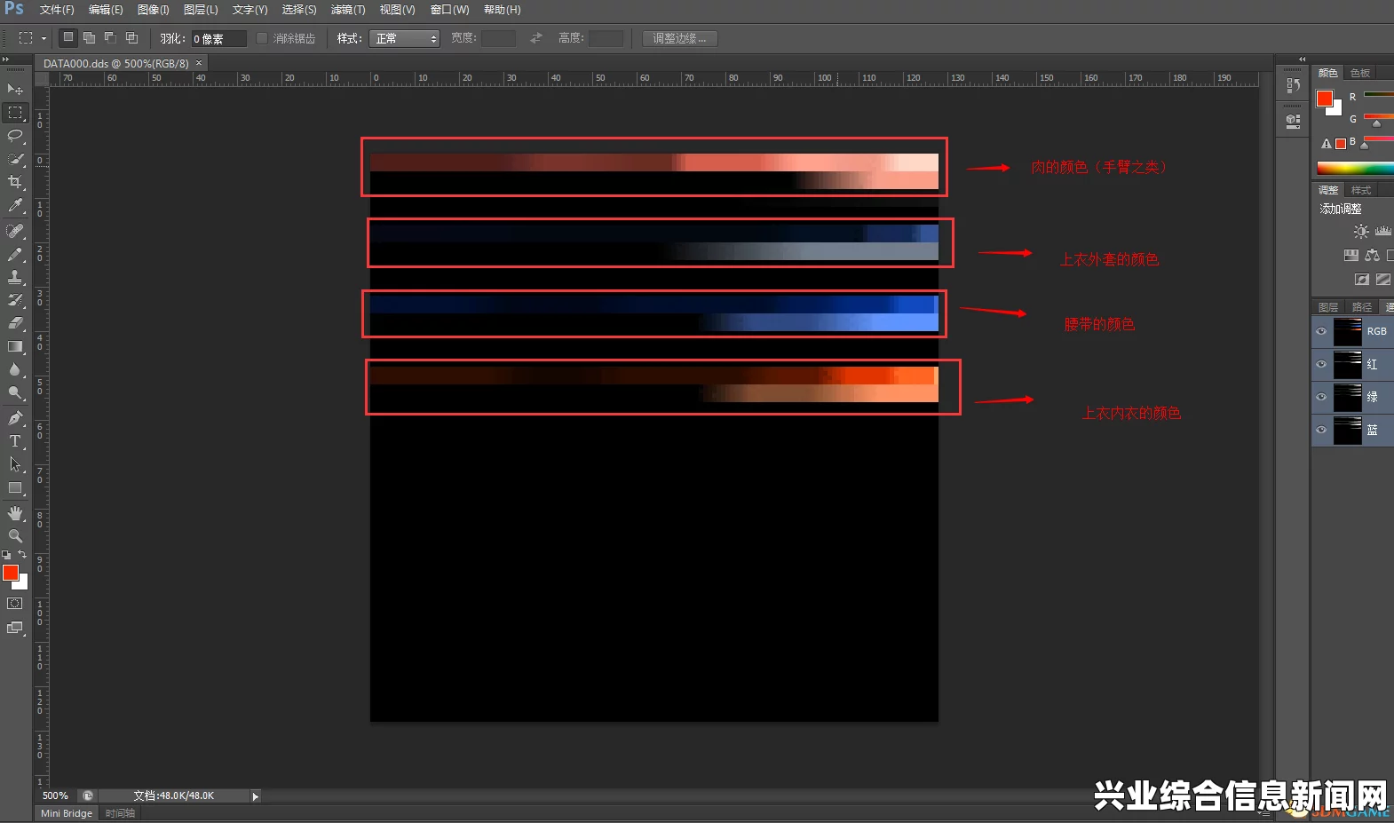Viewport: 1394px width, 823px height.
Task: Select the Dodge tool
Action: 15,392
